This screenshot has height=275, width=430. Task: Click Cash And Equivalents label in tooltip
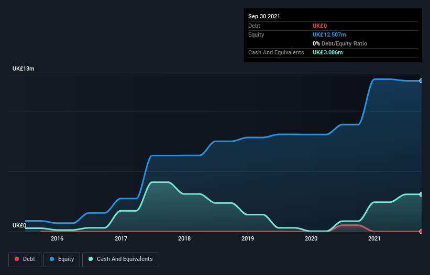[x=276, y=52]
